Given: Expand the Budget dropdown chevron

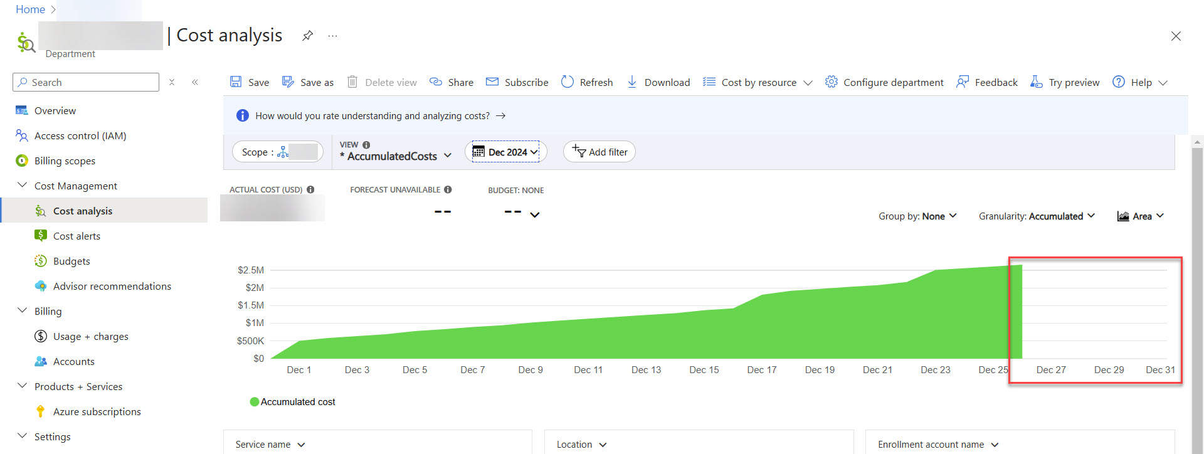Looking at the screenshot, I should [x=535, y=215].
